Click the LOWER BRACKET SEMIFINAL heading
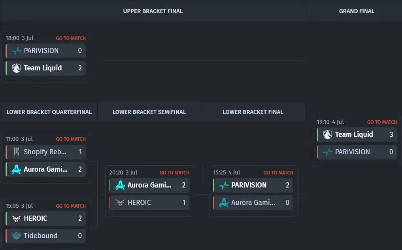Image resolution: width=402 pixels, height=250 pixels. (x=149, y=112)
